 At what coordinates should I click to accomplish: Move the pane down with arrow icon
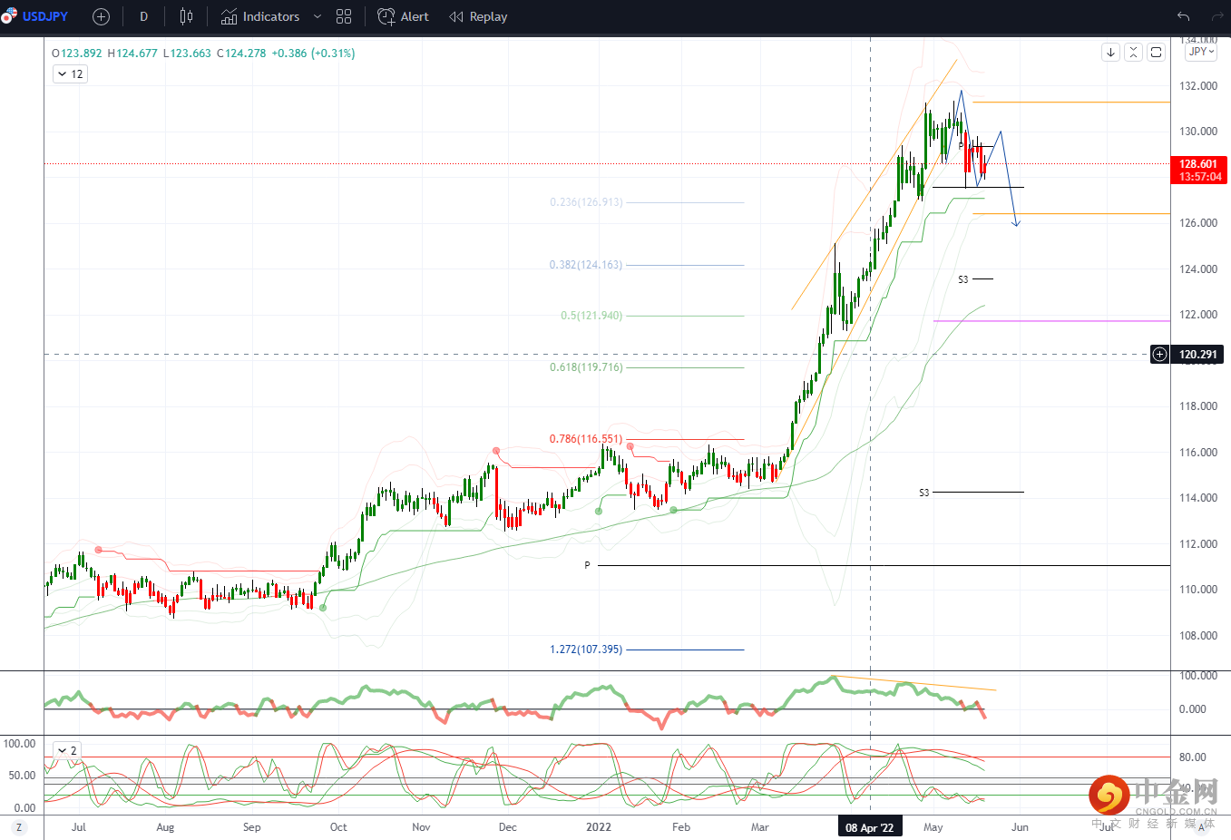click(x=1110, y=53)
